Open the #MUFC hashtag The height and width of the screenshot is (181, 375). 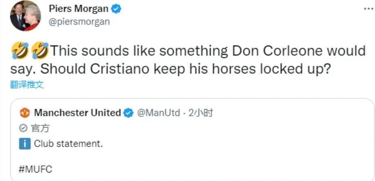(36, 169)
